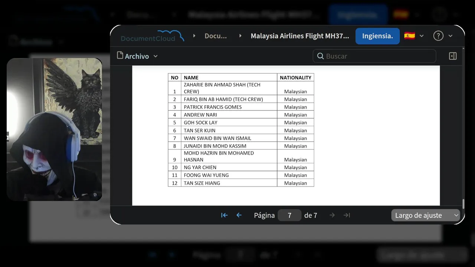Click the DocumentCloud logo

tap(152, 36)
